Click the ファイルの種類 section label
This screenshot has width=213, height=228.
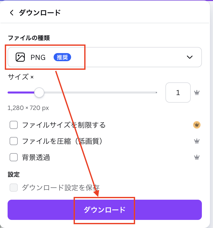pyautogui.click(x=29, y=38)
